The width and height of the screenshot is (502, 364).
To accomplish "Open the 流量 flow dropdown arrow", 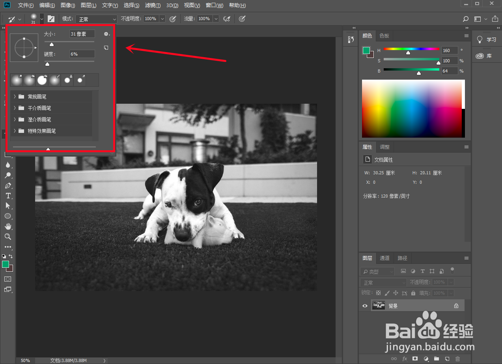I will (x=216, y=19).
